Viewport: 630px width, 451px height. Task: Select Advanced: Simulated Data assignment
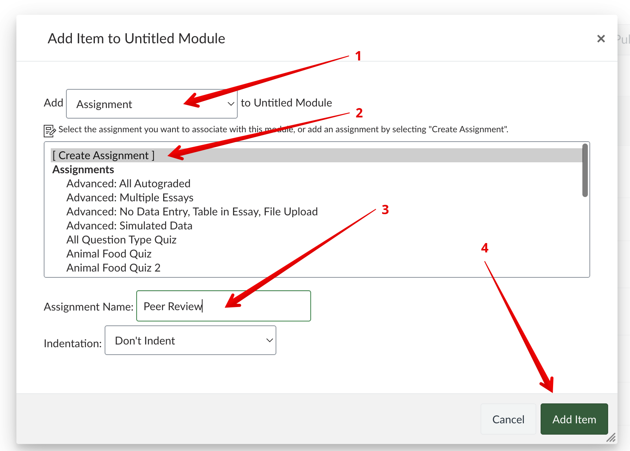[x=129, y=225]
